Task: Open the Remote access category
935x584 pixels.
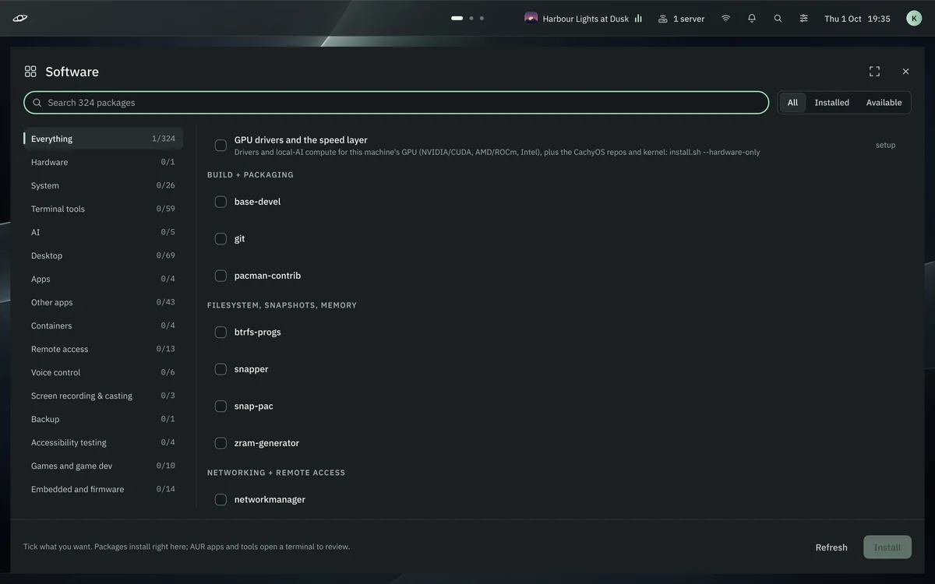Action: click(103, 349)
